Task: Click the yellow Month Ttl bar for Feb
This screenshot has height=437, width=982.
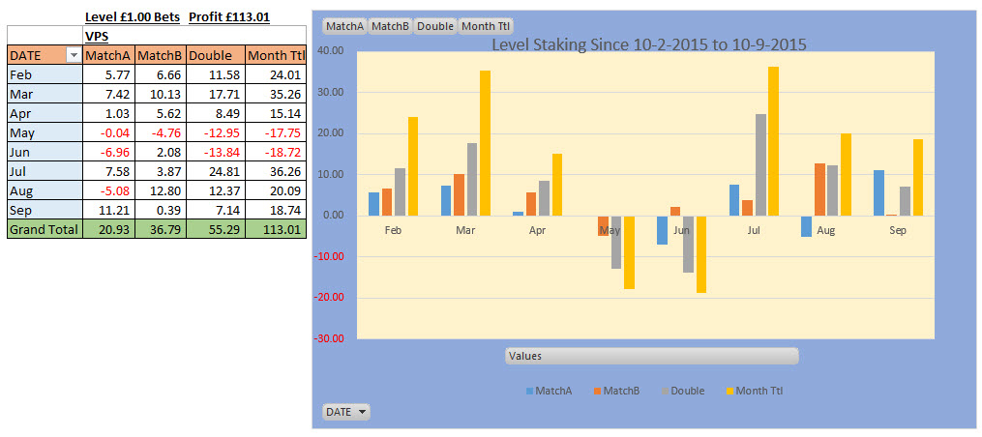Action: [413, 166]
